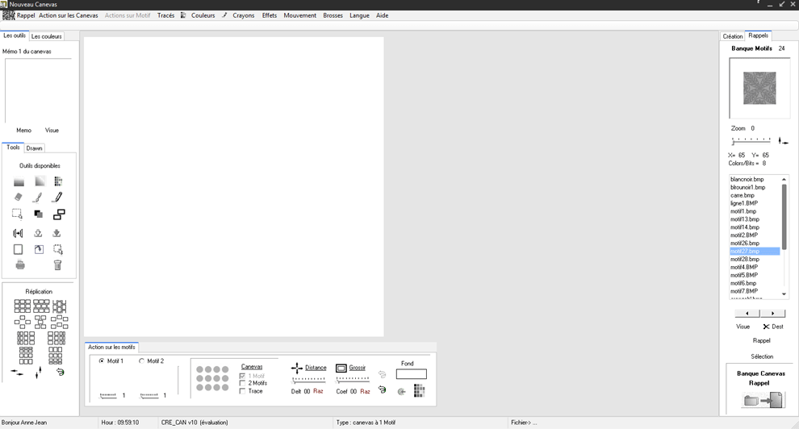Select the Motif 2 radio button
Image resolution: width=799 pixels, height=429 pixels.
click(x=142, y=361)
